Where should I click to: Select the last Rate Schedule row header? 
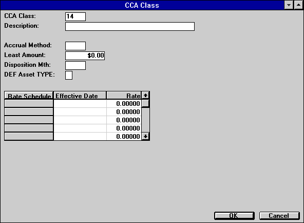[29, 136]
